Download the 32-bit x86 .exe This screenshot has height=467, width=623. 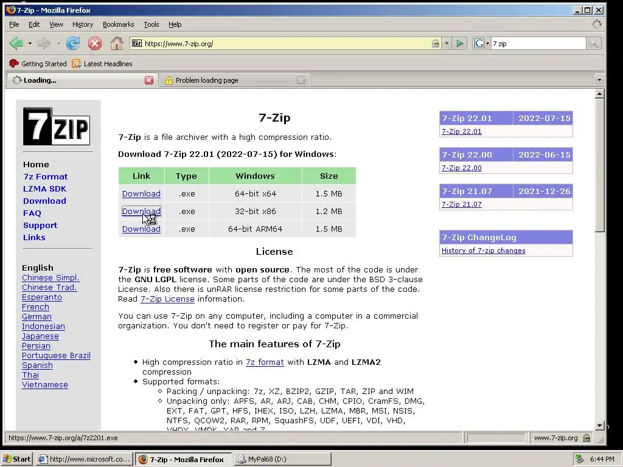coord(141,211)
